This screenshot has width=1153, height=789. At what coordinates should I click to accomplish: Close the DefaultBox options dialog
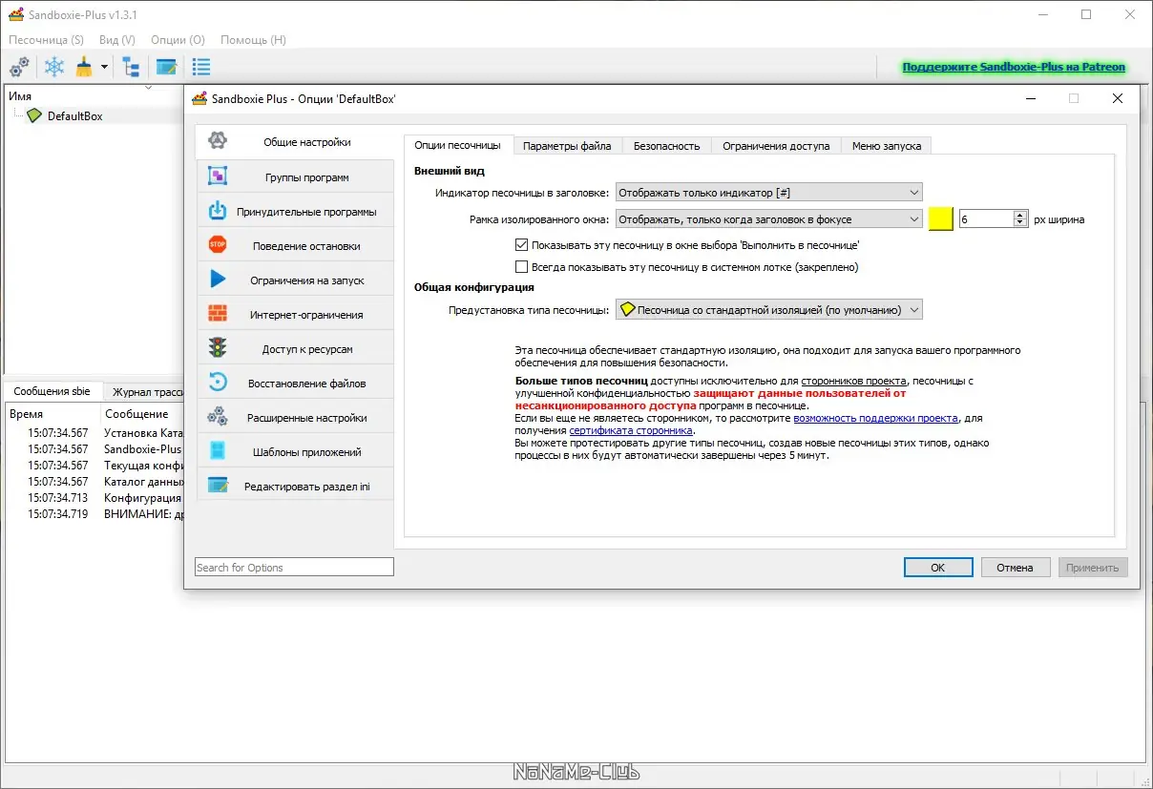coord(1118,98)
